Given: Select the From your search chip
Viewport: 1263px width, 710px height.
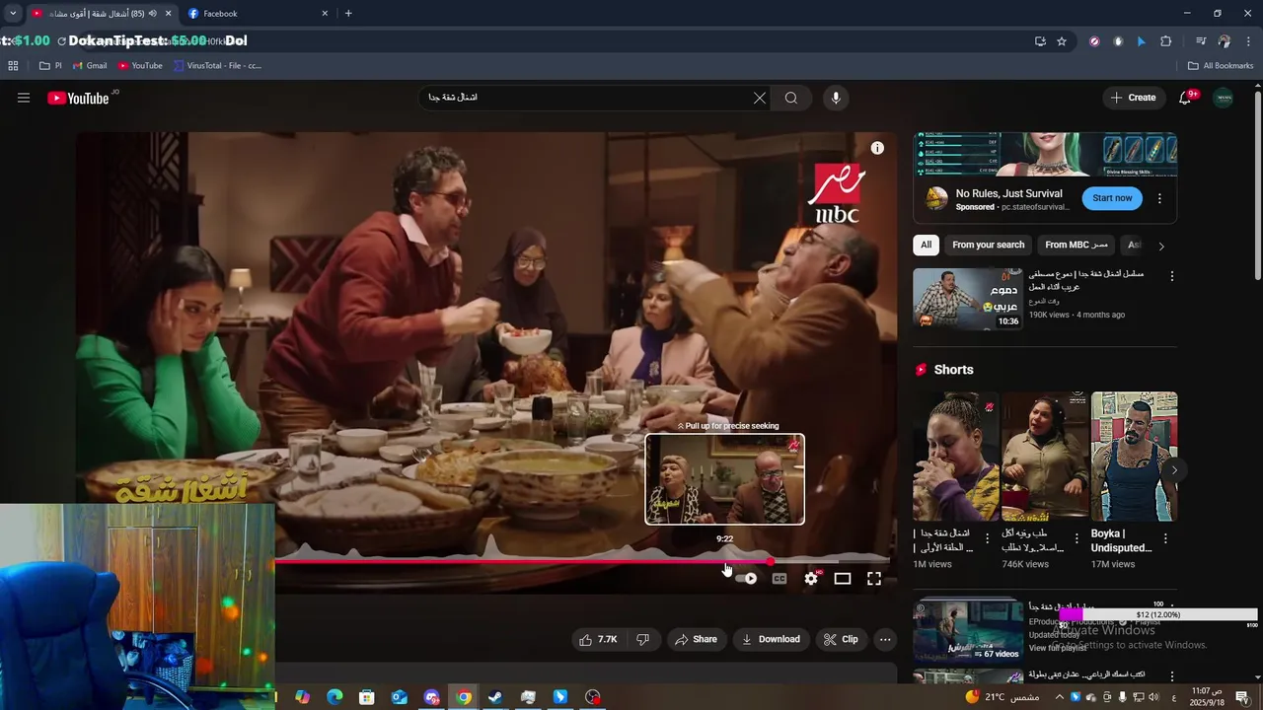Looking at the screenshot, I should pyautogui.click(x=988, y=245).
